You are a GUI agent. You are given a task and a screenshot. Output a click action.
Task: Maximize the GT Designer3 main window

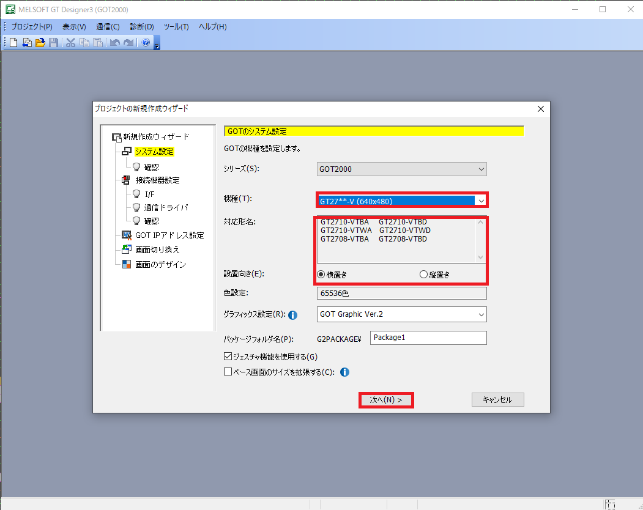click(603, 9)
